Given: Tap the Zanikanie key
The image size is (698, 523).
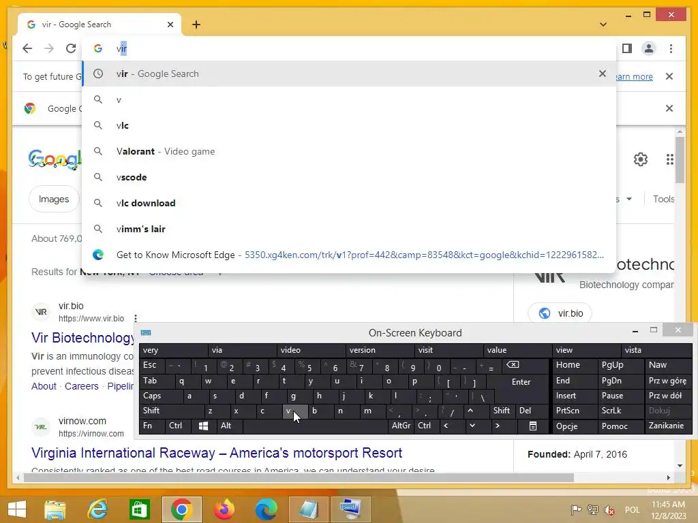Looking at the screenshot, I should (668, 426).
